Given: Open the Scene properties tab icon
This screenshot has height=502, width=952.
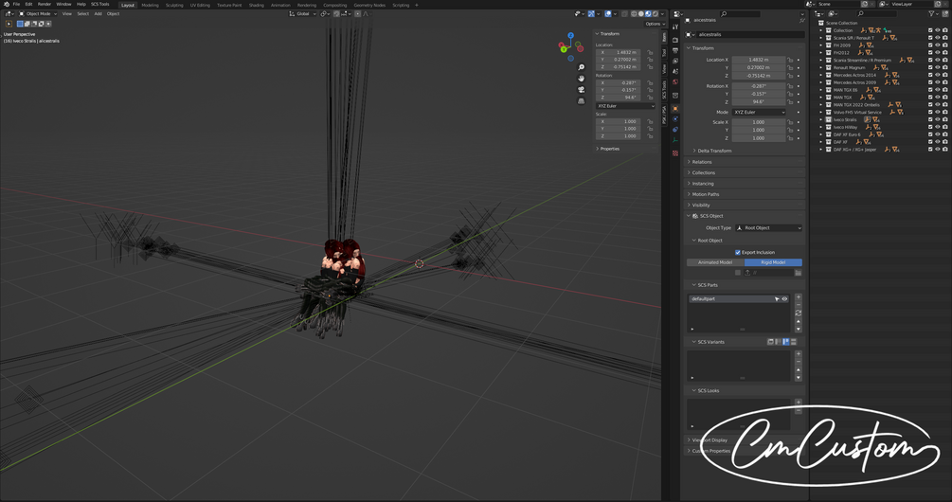Looking at the screenshot, I should [x=675, y=72].
